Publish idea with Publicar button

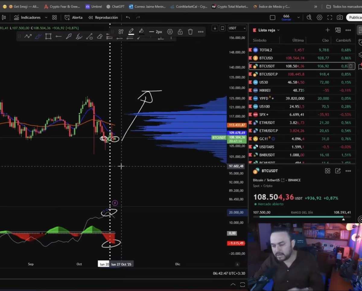[x=354, y=18]
